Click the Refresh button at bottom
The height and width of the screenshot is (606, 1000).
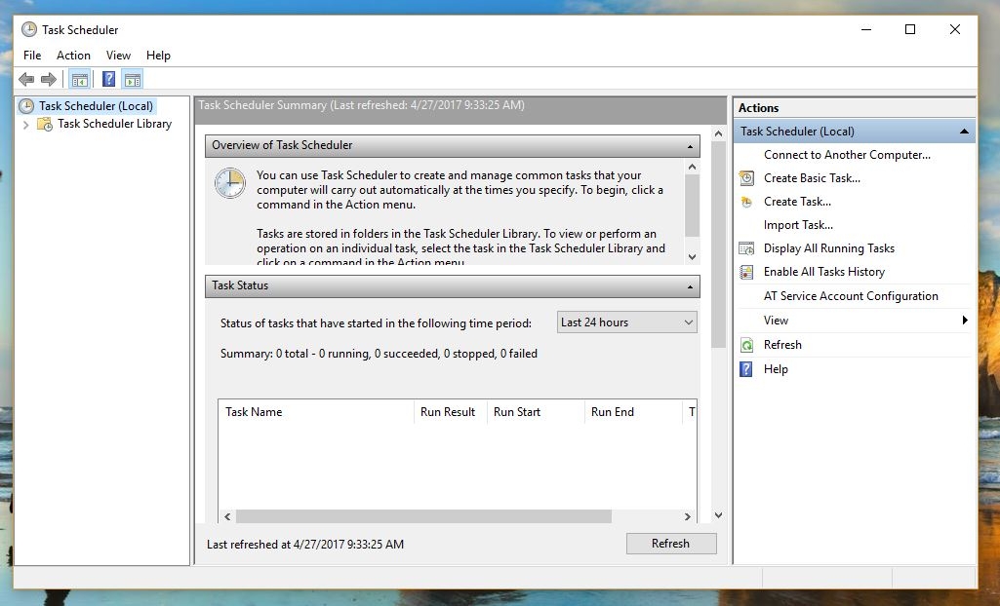(671, 544)
